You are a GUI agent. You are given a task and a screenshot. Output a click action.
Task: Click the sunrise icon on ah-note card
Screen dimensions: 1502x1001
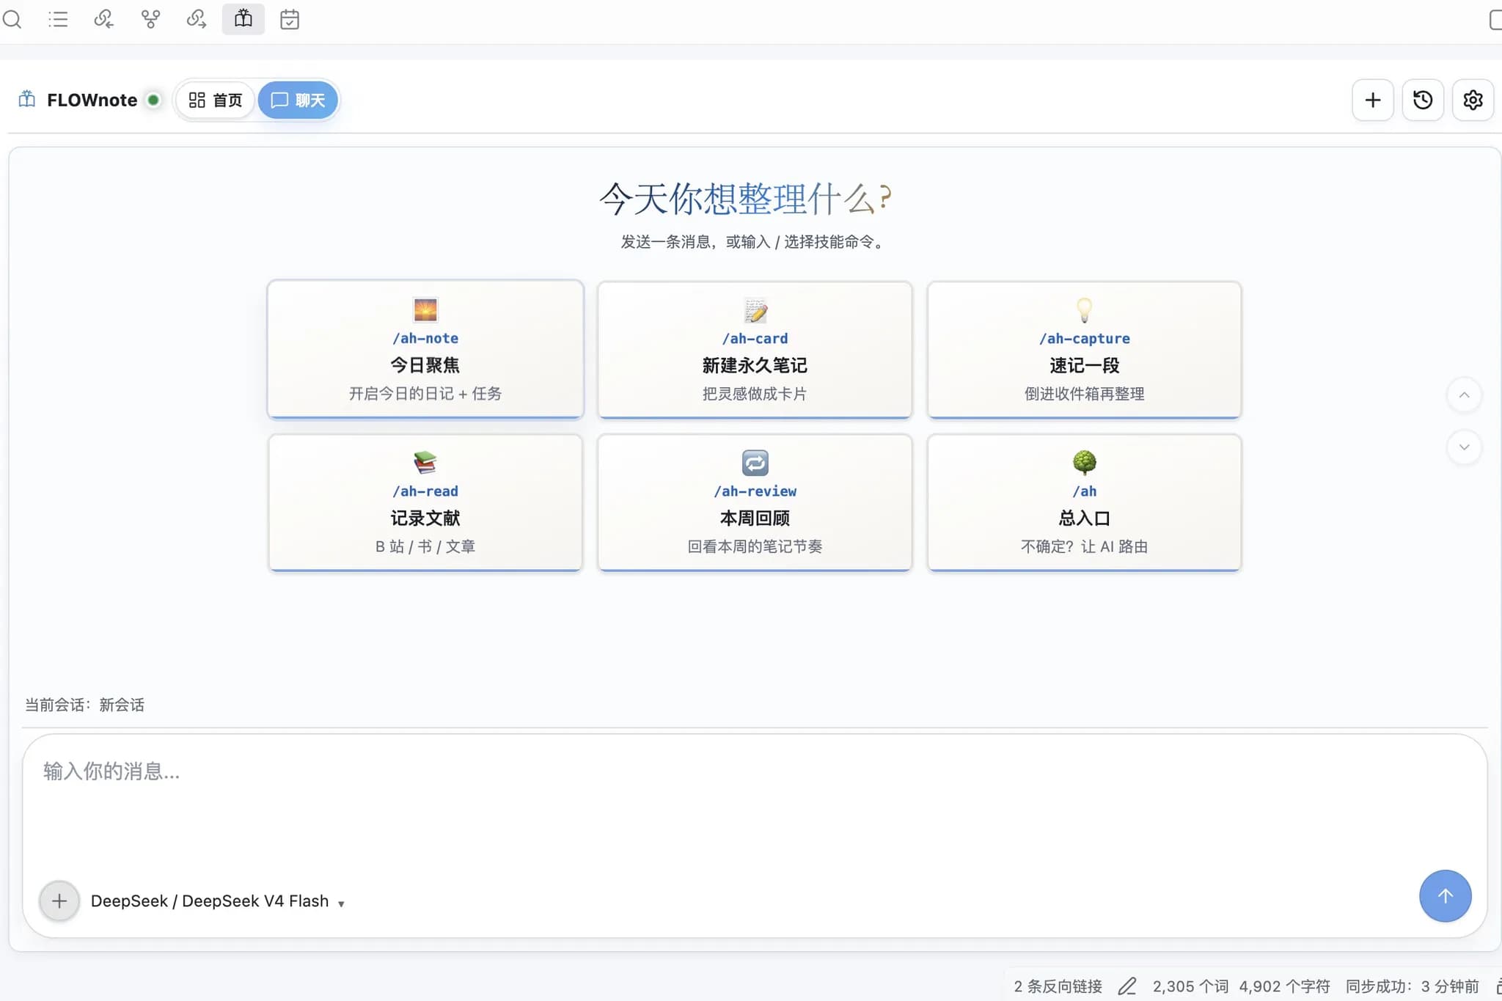tap(425, 310)
